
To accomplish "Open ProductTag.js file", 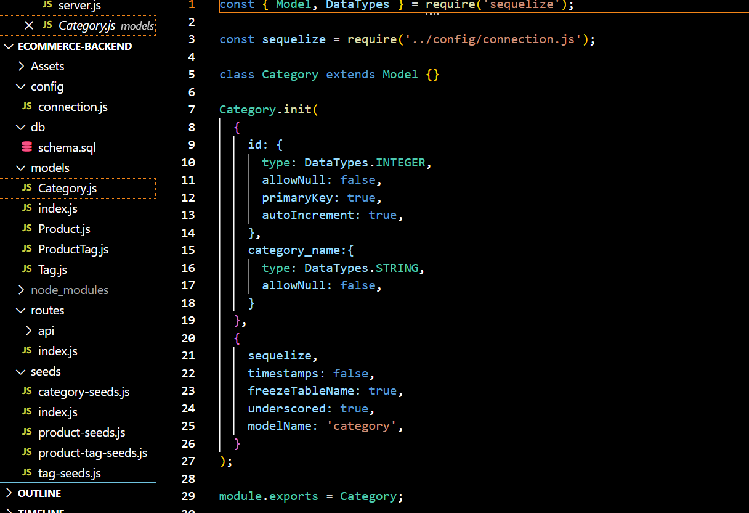I will pos(73,249).
